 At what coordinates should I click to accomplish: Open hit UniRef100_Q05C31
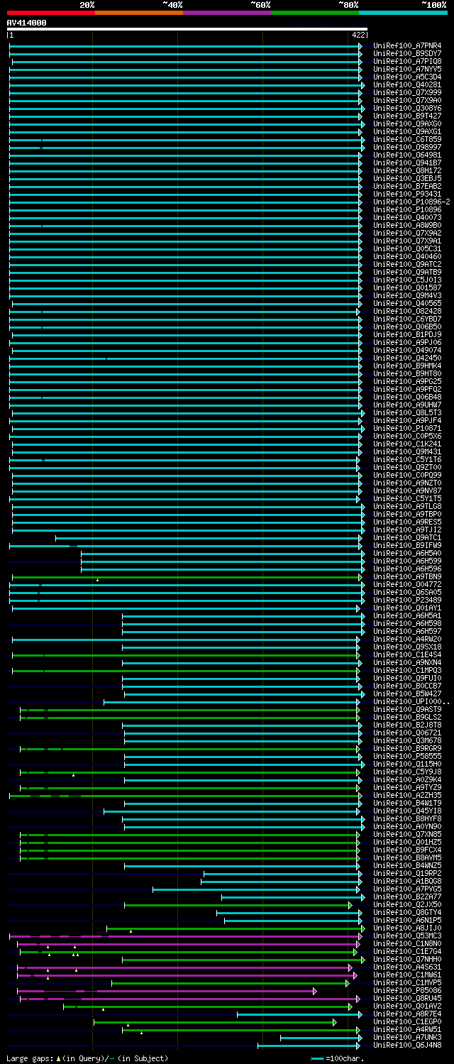(407, 248)
